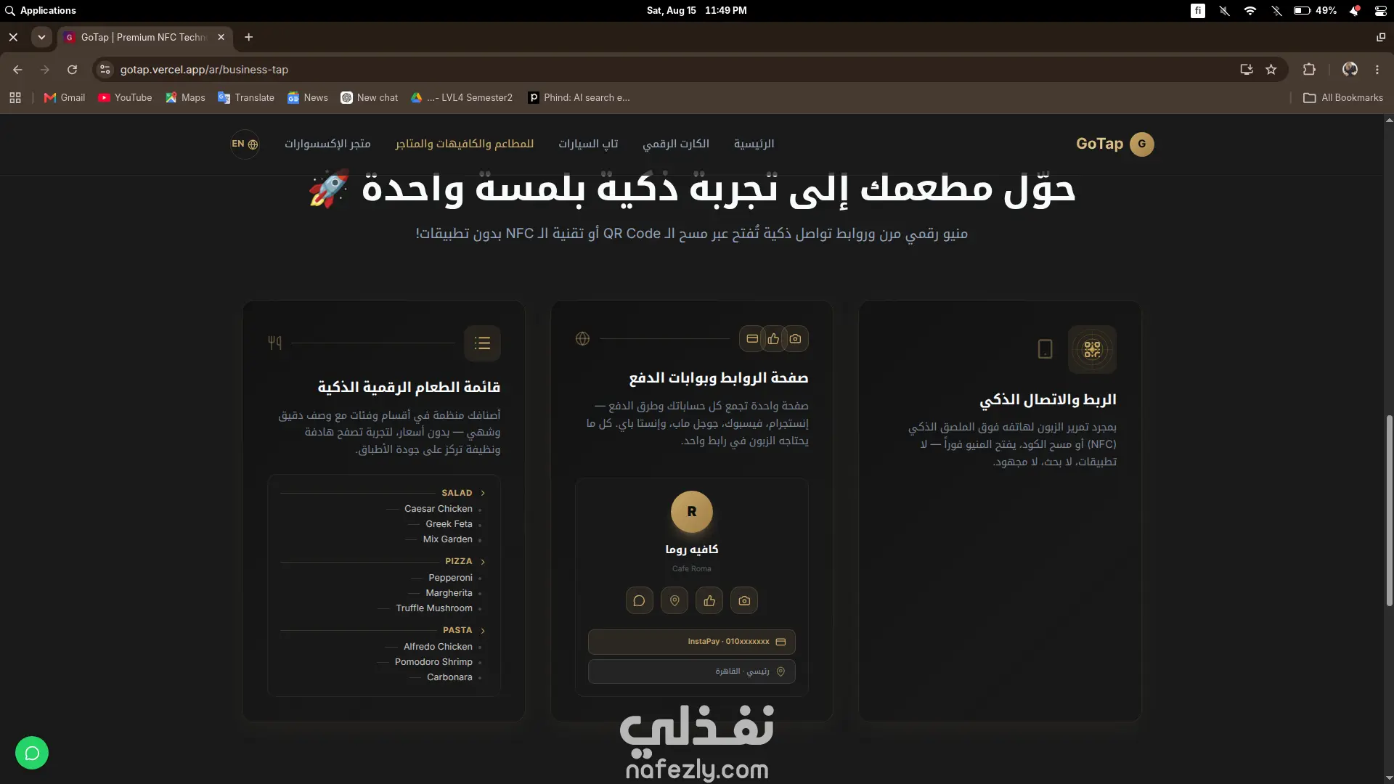
Task: Open the متجر الإكسسوارات nav item
Action: [x=327, y=144]
